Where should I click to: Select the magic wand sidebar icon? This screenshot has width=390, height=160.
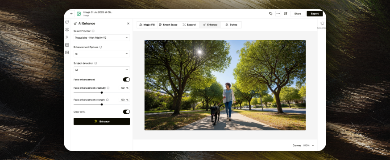pos(67,37)
